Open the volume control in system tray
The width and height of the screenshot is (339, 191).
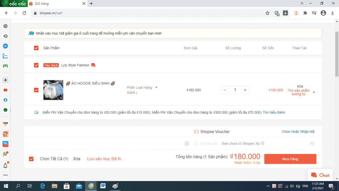pos(292,186)
